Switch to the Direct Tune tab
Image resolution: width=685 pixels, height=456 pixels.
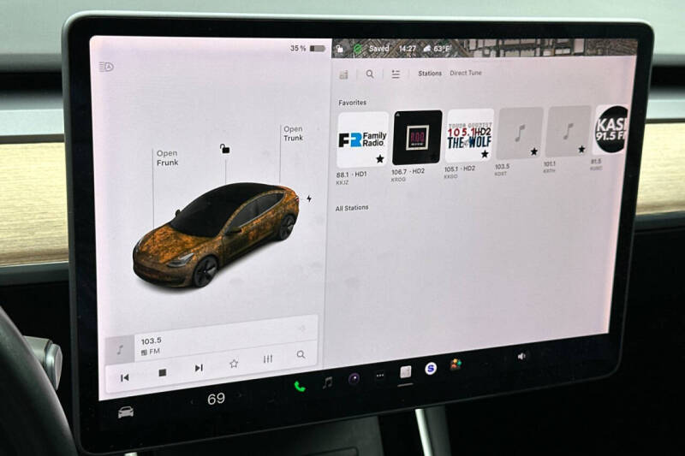[x=466, y=73]
